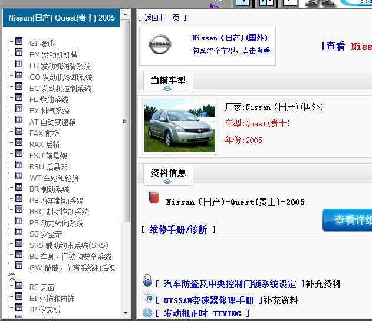
Task: Open 汽车防盗及中央控制门锁系统设定 link
Action: [x=230, y=284]
